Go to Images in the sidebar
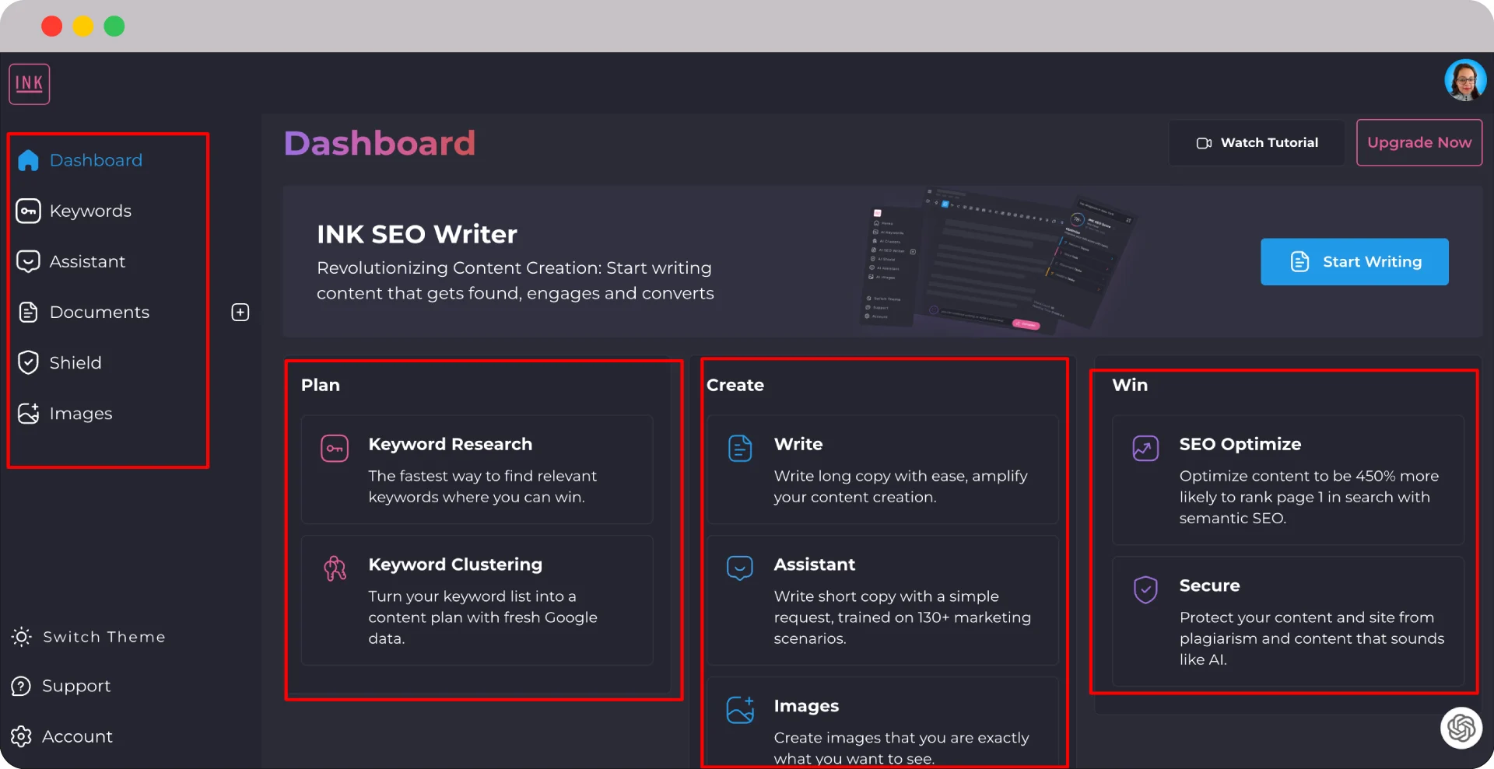Image resolution: width=1494 pixels, height=769 pixels. click(81, 414)
